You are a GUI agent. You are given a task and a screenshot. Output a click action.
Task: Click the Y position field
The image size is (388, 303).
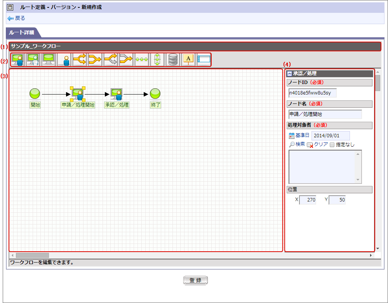coord(337,200)
